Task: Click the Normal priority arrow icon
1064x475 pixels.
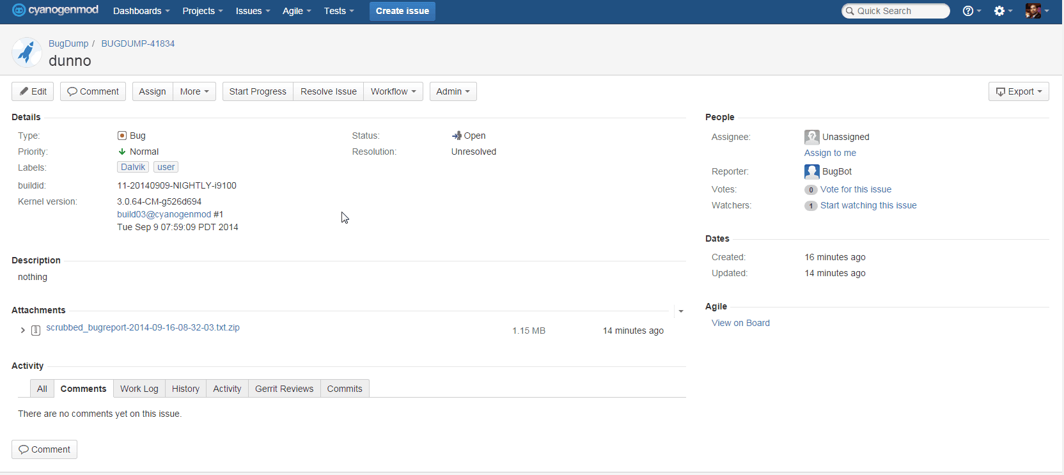Action: click(x=122, y=152)
